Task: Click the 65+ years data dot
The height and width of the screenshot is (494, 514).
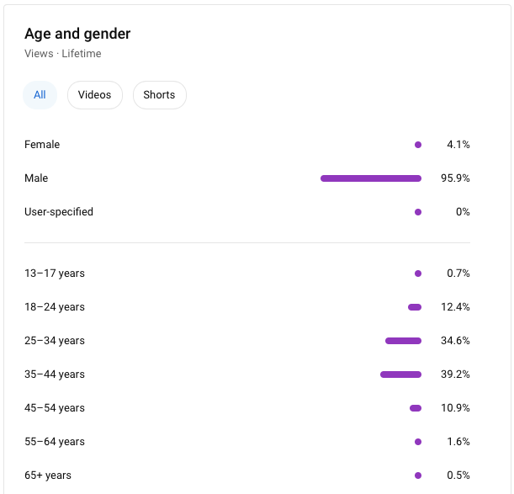Action: [x=418, y=475]
